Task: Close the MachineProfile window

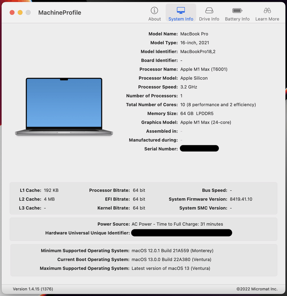Action: click(x=12, y=13)
